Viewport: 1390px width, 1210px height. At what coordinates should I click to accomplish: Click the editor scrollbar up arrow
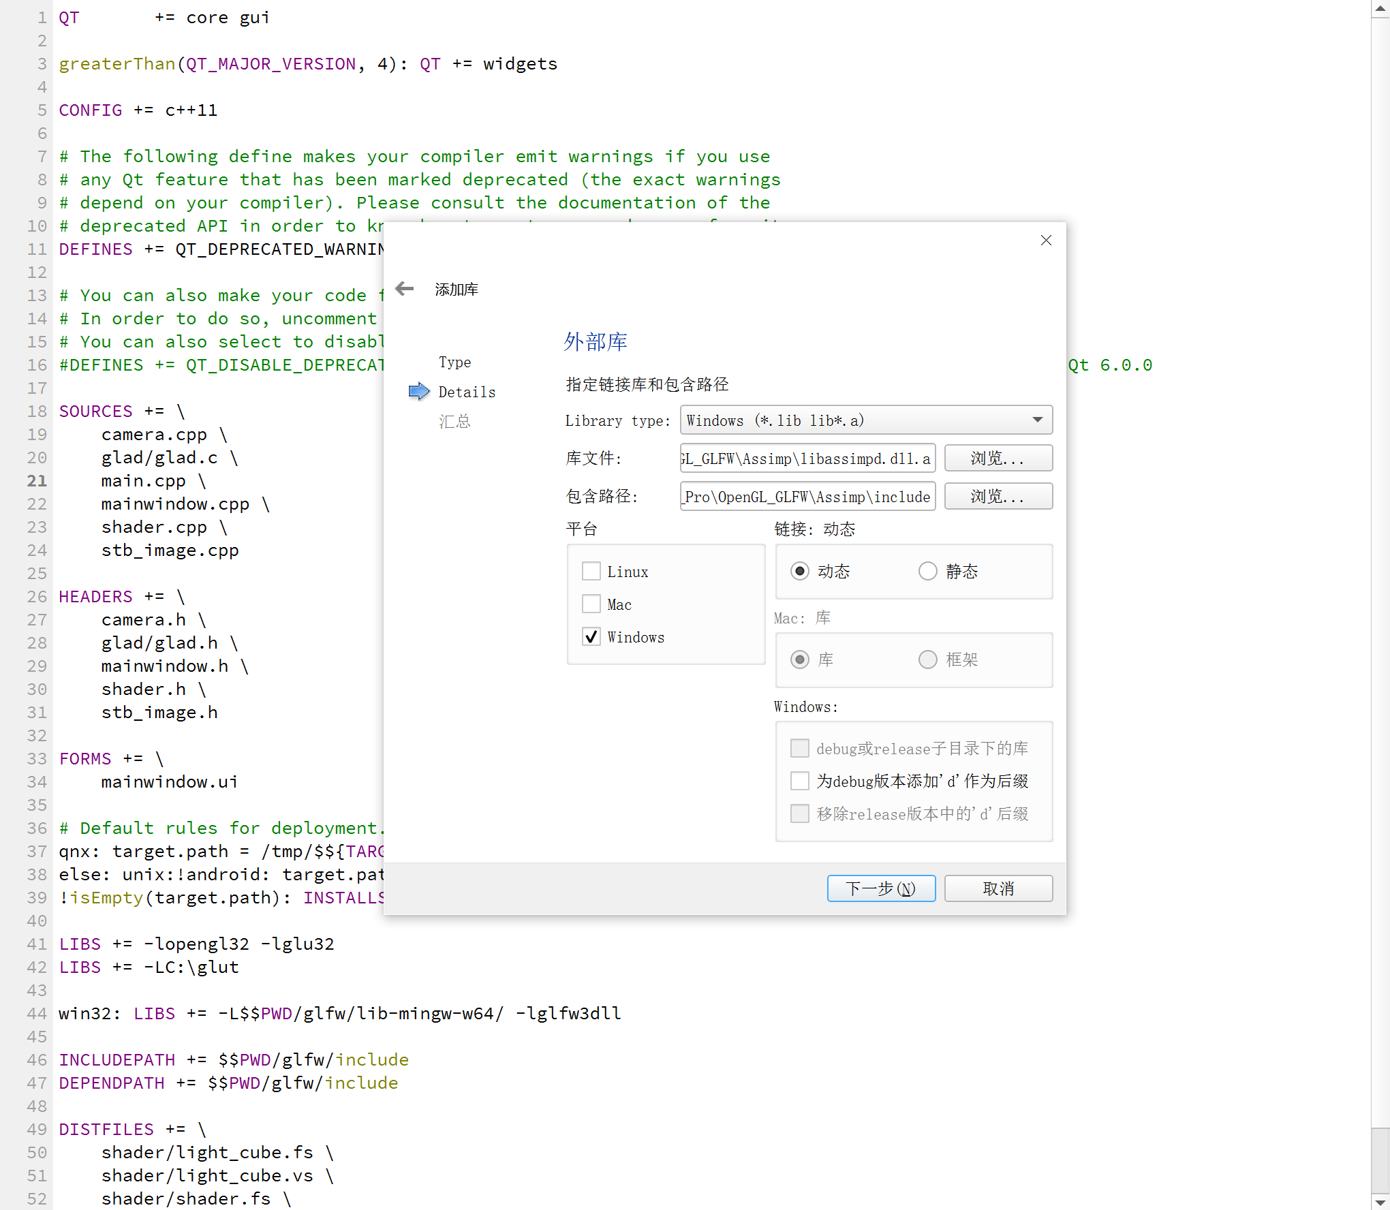click(x=1380, y=8)
